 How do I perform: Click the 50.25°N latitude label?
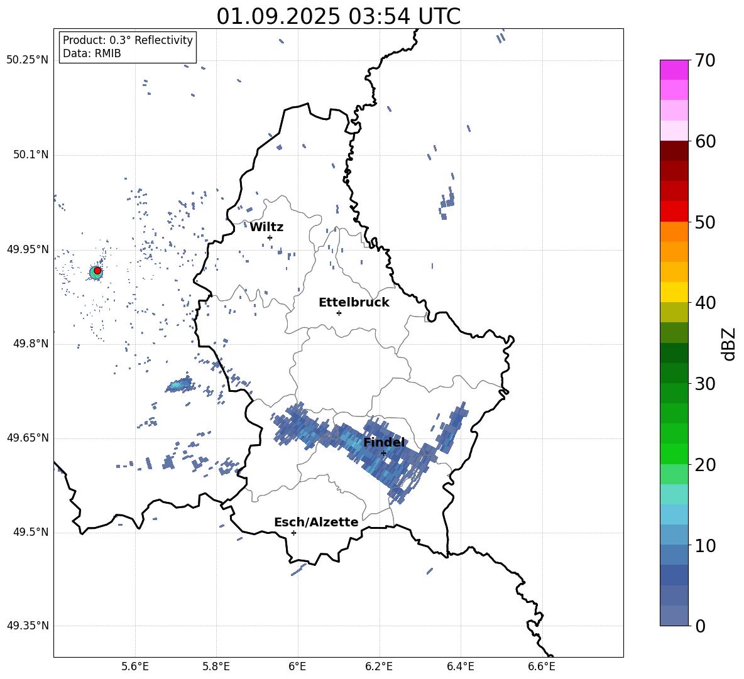(x=28, y=60)
